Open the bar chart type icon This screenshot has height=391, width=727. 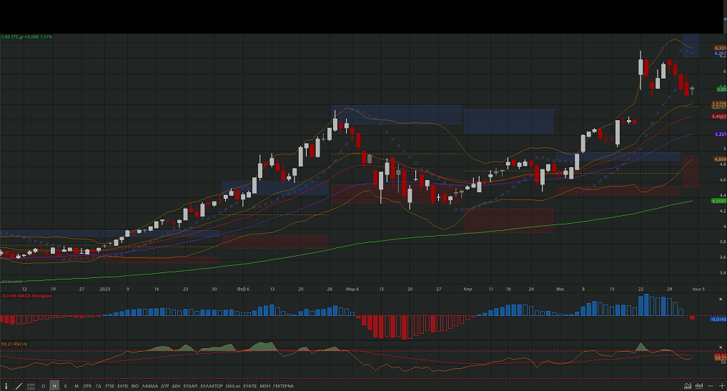[x=698, y=386]
